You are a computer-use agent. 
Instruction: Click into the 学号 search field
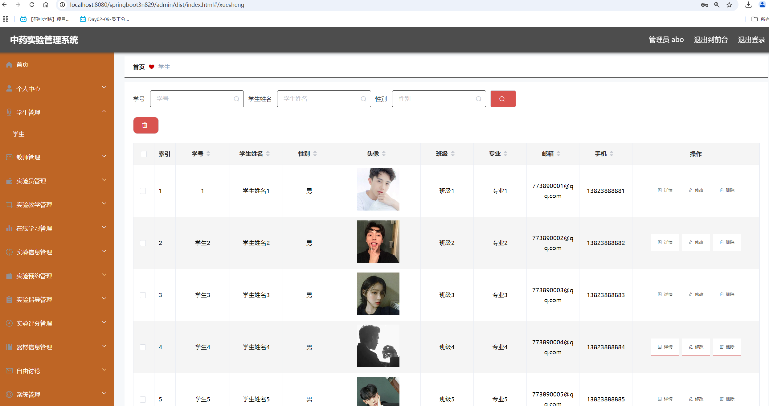point(197,99)
